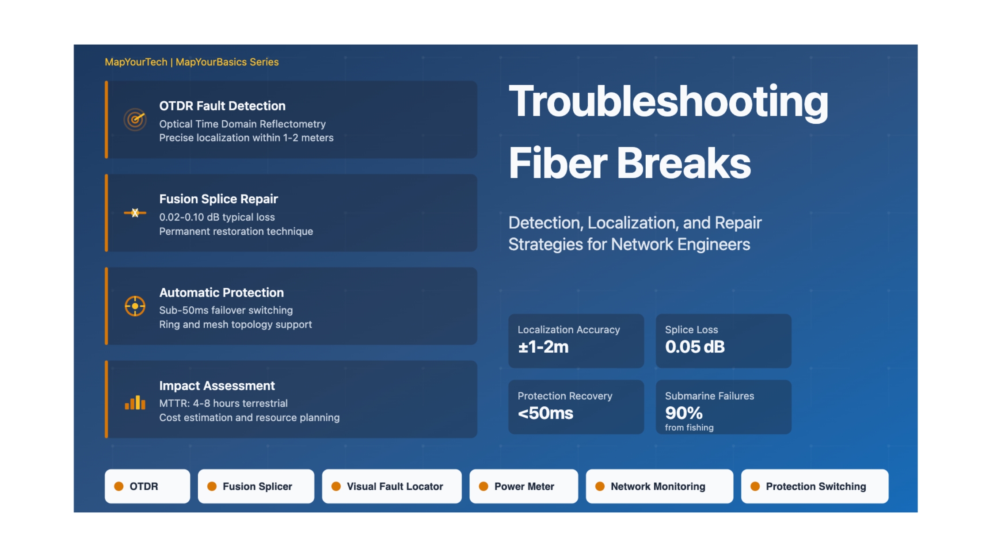Click the Fusion Splice Repair splice icon
This screenshot has width=990, height=557.
135,213
